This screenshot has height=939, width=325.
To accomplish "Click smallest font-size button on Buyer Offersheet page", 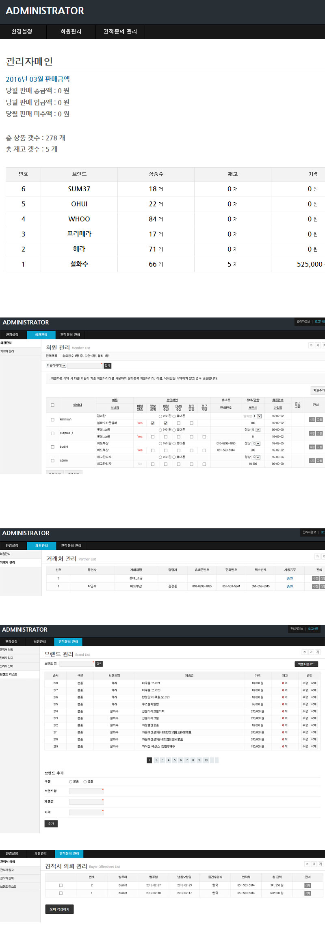I will 307,864.
